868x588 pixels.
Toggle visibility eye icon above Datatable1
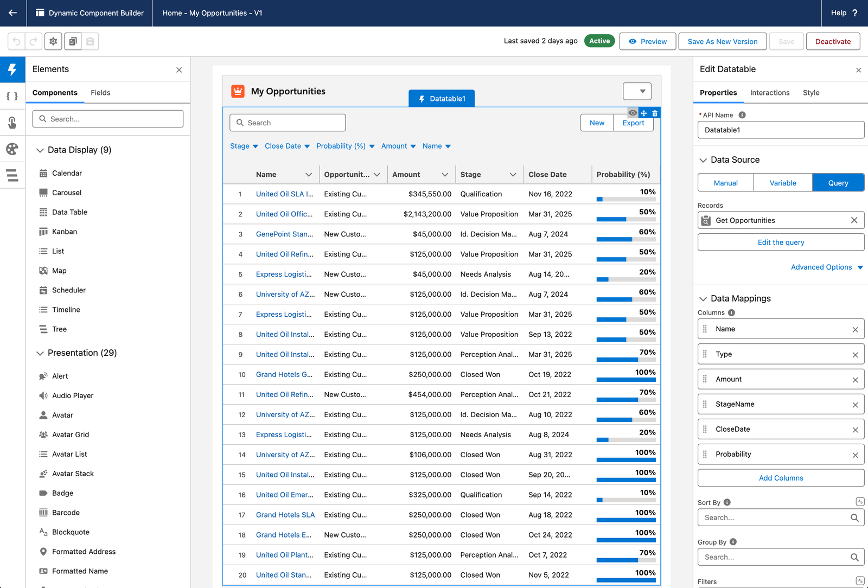pos(633,113)
